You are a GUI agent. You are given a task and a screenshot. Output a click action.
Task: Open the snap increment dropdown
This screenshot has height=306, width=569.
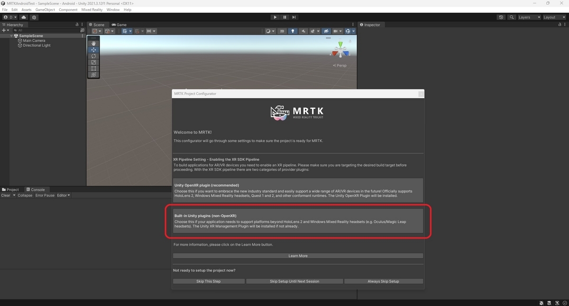pos(151,31)
